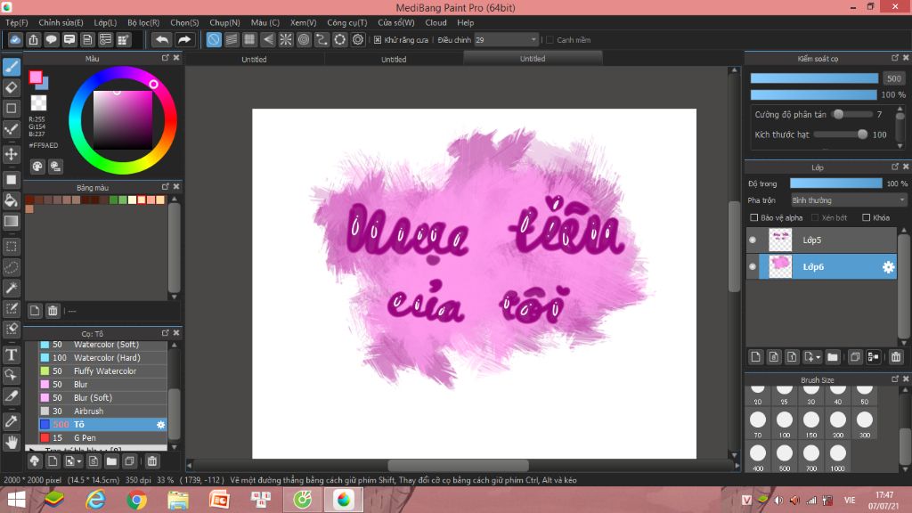Image resolution: width=912 pixels, height=513 pixels.
Task: Turn snap off with the circle-slash icon
Action: pos(214,39)
